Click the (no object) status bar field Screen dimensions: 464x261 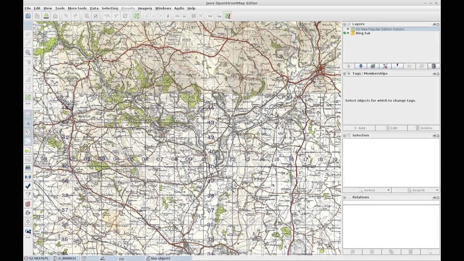tap(169, 258)
